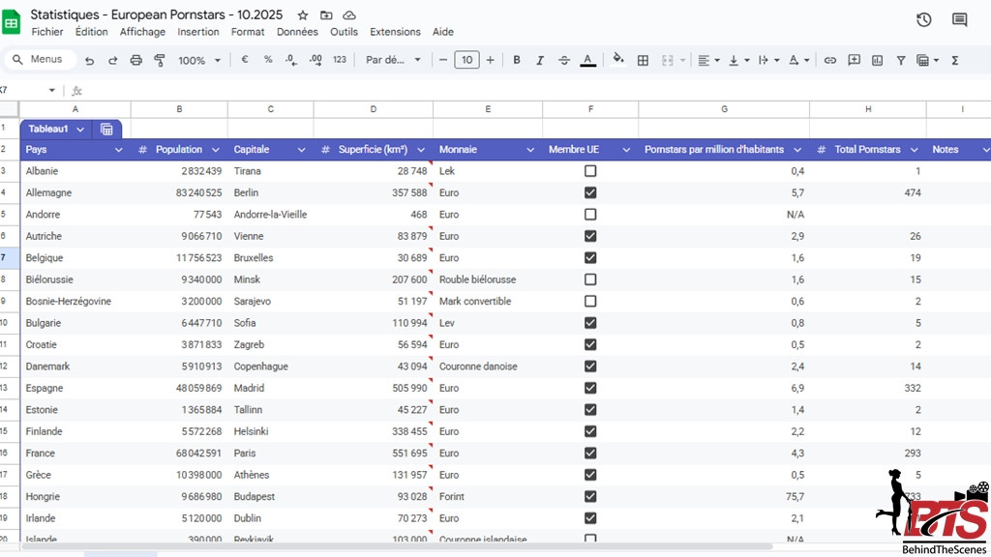Viewport: 991px width, 557px height.
Task: Check the Membre UE box for Albanie
Action: pyautogui.click(x=590, y=171)
